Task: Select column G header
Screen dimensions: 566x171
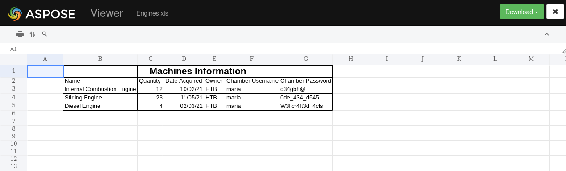Action: click(x=305, y=59)
